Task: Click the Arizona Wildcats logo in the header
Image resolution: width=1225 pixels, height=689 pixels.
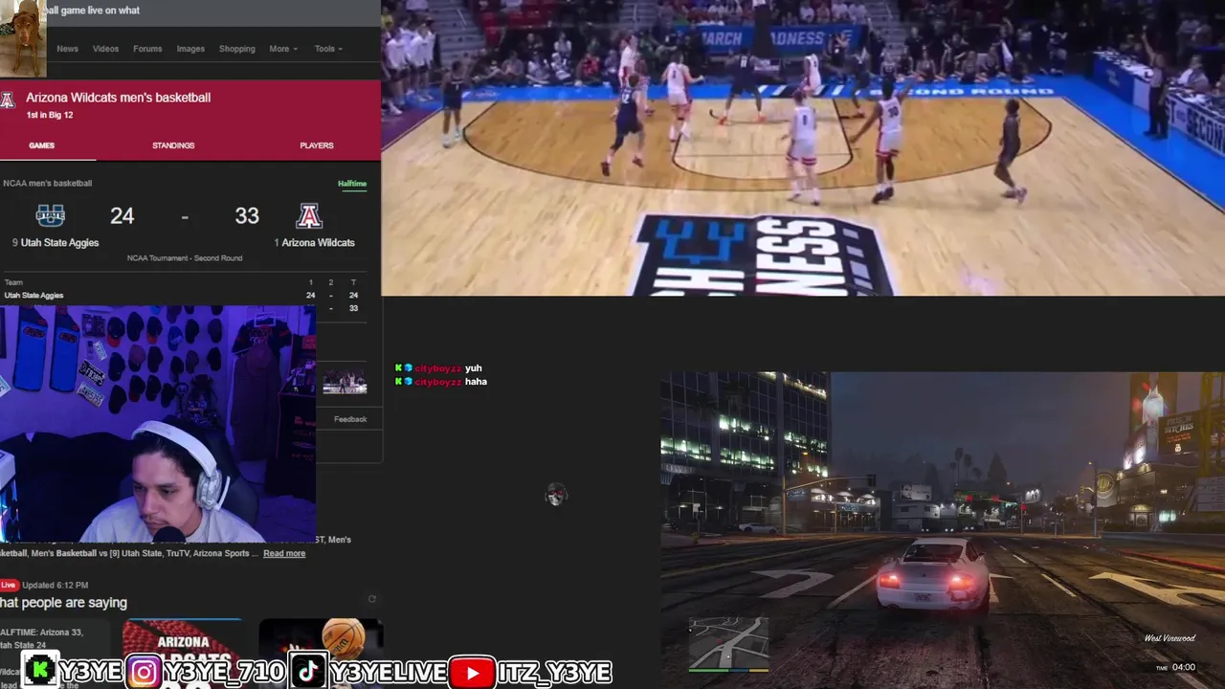Action: coord(8,100)
